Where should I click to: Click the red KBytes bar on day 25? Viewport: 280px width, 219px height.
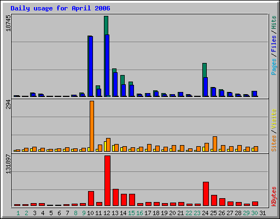coord(214,200)
